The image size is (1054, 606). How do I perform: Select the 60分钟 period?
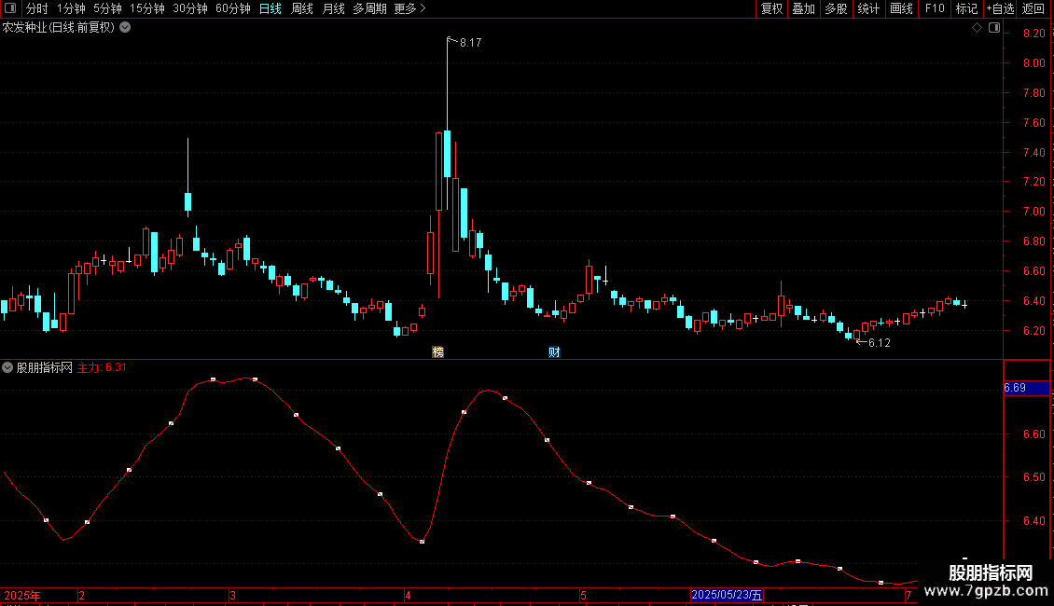[232, 8]
